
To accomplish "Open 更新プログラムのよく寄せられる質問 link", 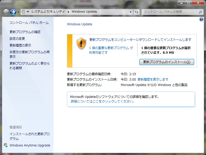I will coord(30,66).
